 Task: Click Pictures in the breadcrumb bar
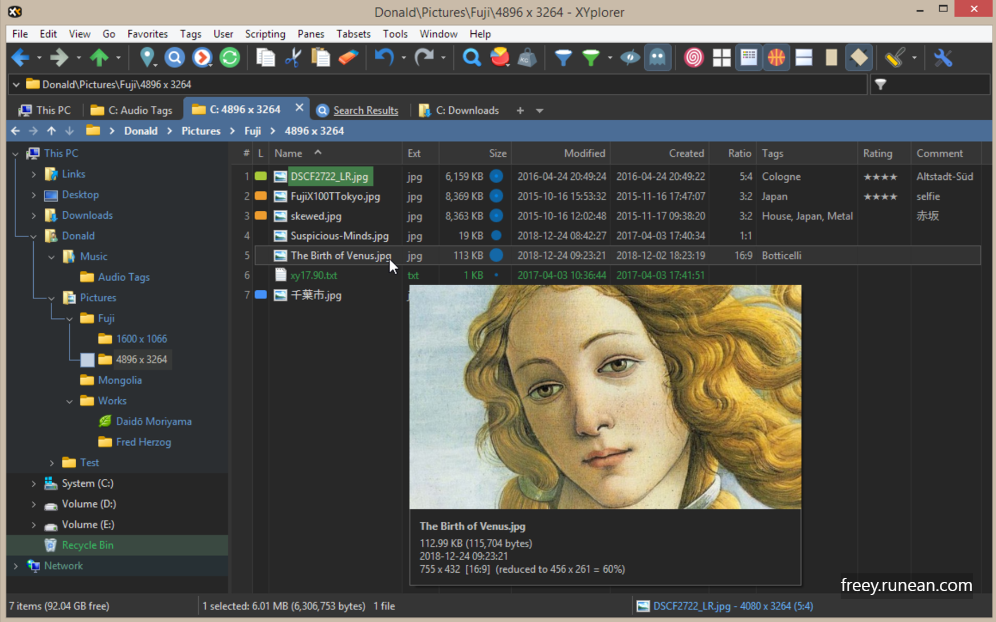coord(201,131)
